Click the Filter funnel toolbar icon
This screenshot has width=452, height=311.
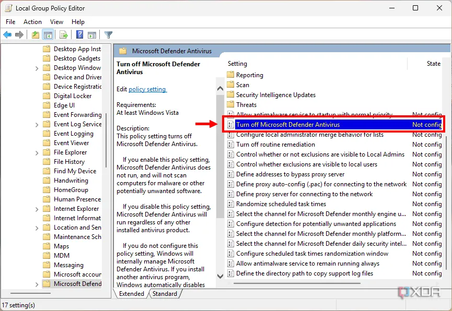(x=108, y=35)
